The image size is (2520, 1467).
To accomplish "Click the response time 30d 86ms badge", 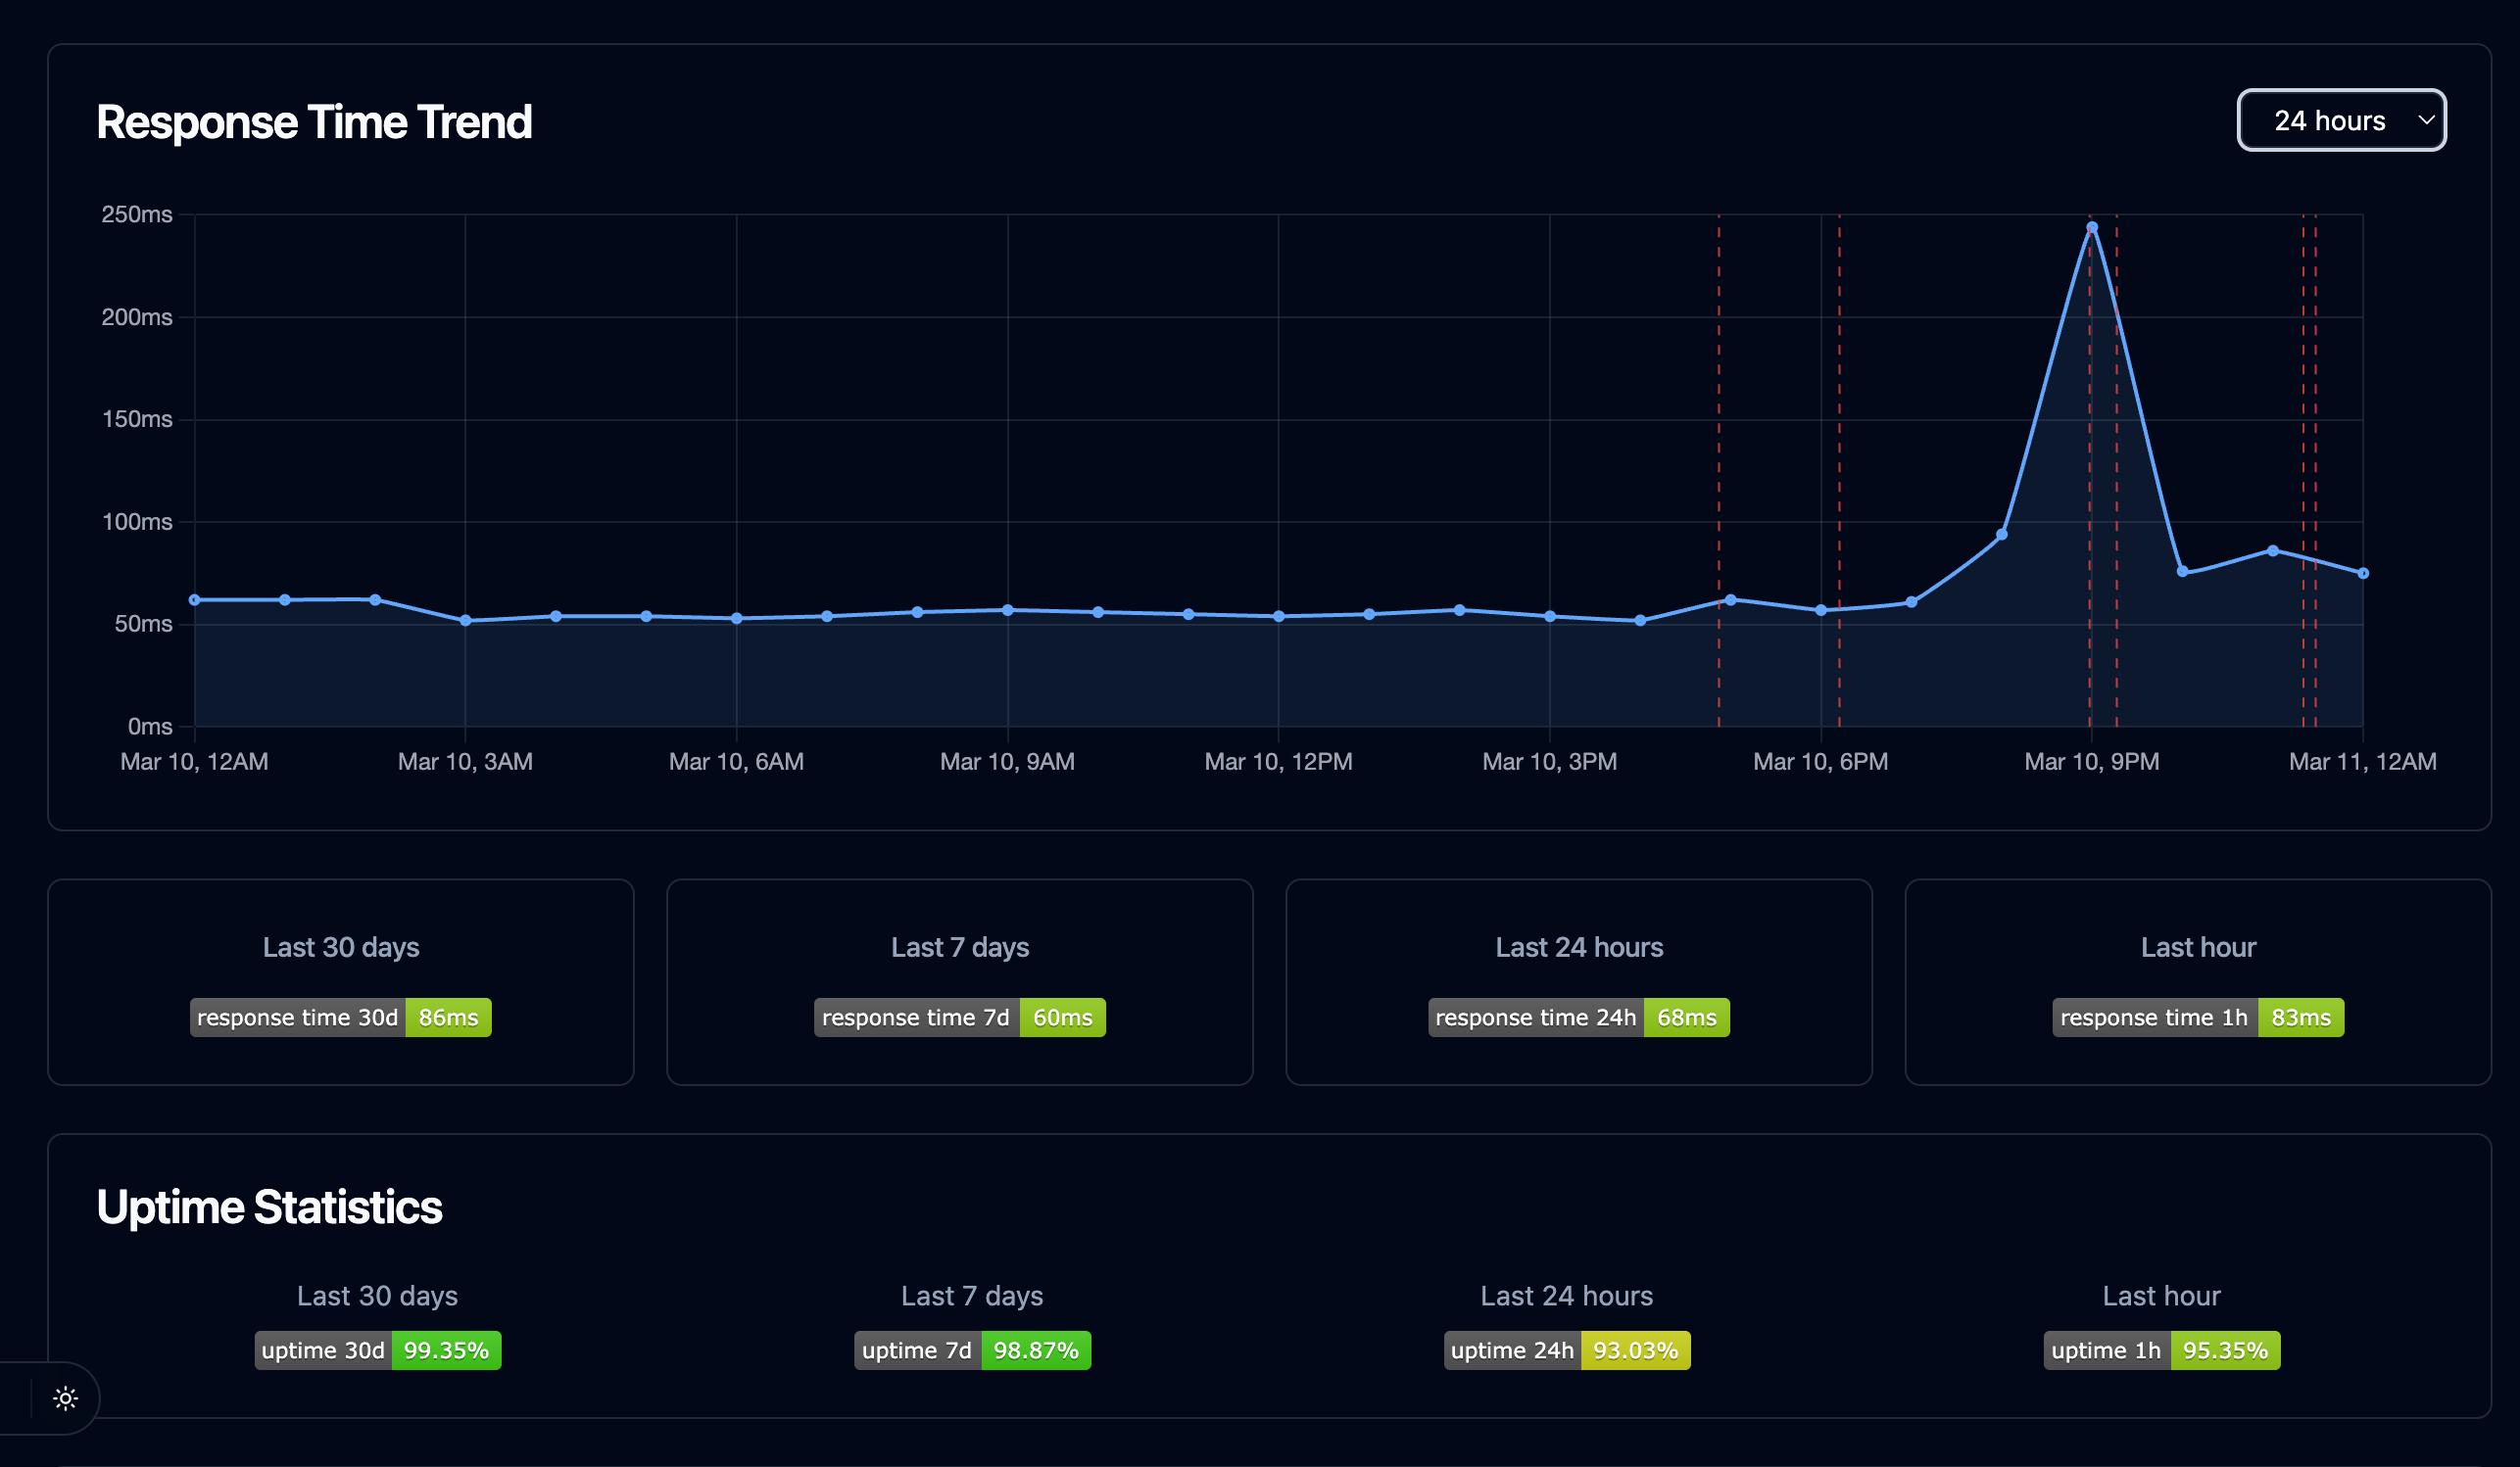I will (340, 1017).
